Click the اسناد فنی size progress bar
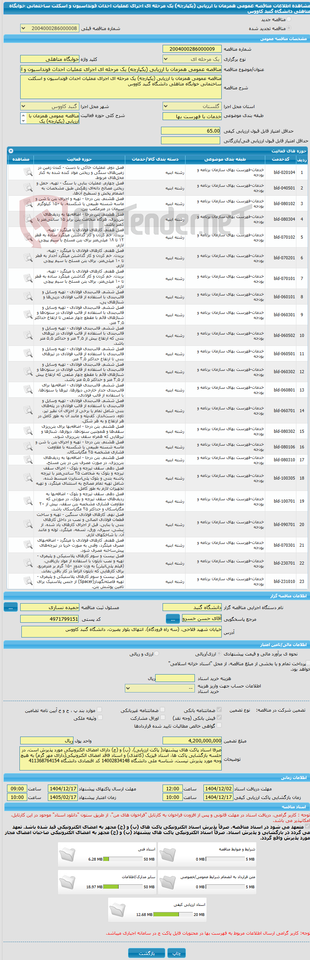Image resolution: width=310 pixels, height=960 pixels. pos(123,859)
